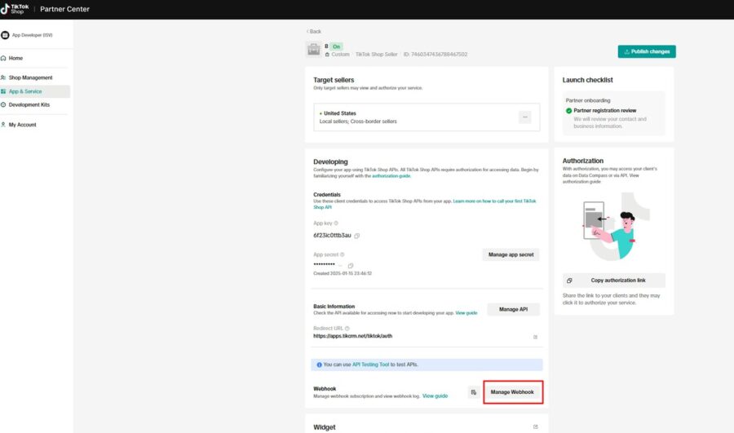Click the TikTok Shop logo
The image size is (734, 433).
pos(15,9)
